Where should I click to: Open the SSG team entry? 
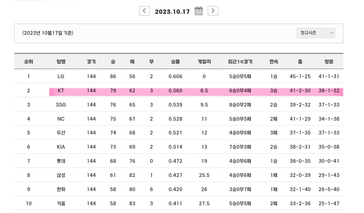click(61, 105)
